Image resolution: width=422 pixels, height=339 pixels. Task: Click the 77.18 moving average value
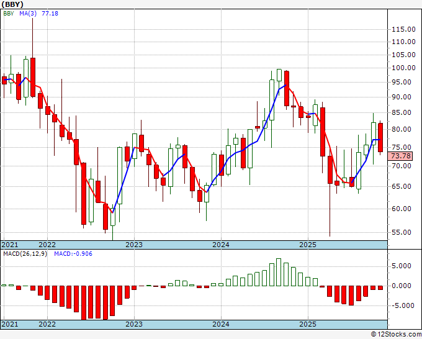tap(50, 13)
